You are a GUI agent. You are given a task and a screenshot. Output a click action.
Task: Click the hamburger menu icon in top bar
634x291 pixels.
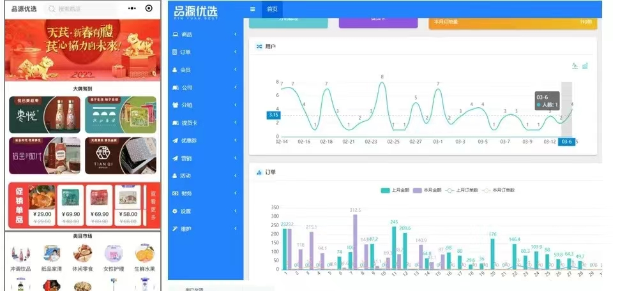(x=252, y=9)
